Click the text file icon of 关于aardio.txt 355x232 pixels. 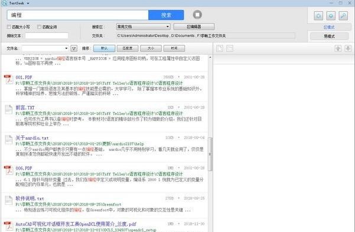point(9,140)
